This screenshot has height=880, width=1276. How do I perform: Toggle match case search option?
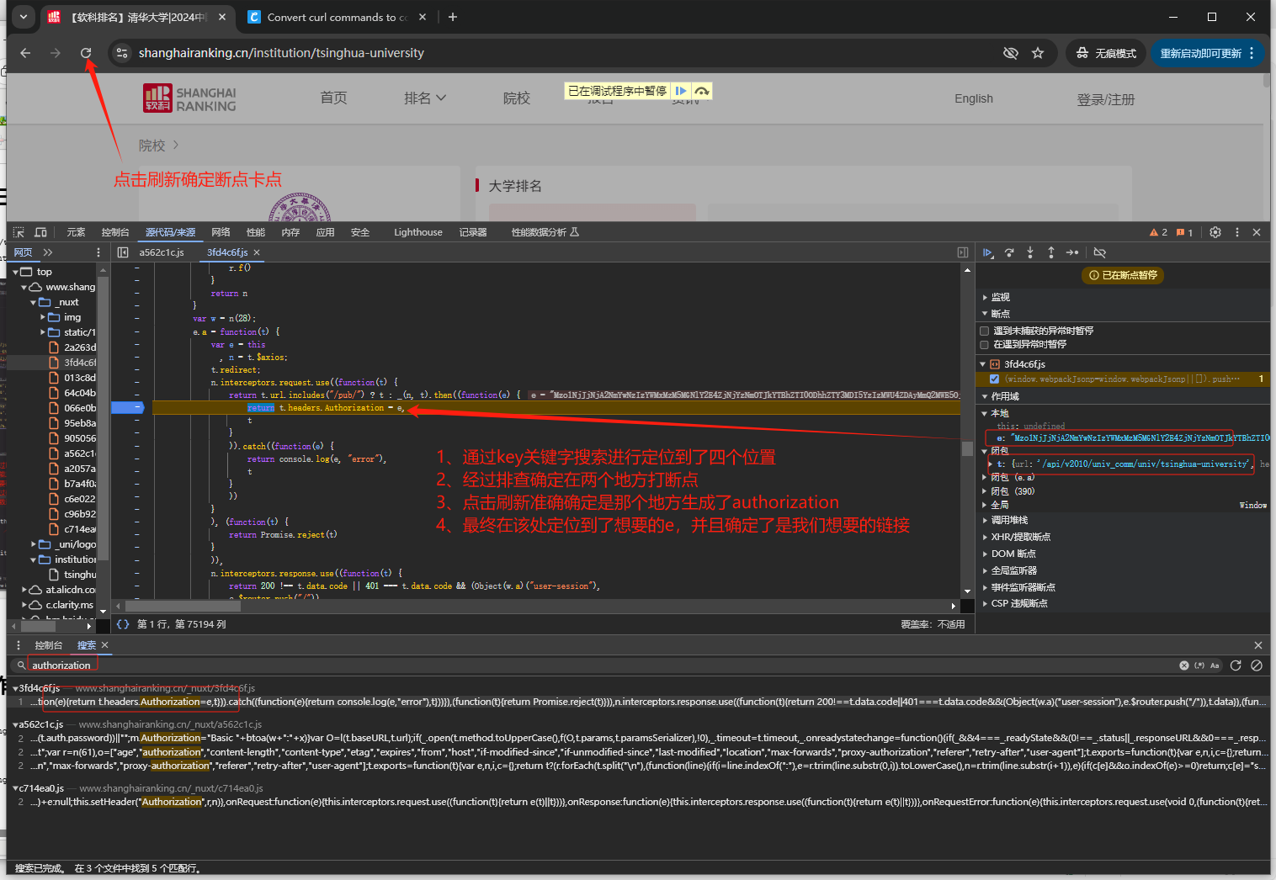[x=1215, y=665]
